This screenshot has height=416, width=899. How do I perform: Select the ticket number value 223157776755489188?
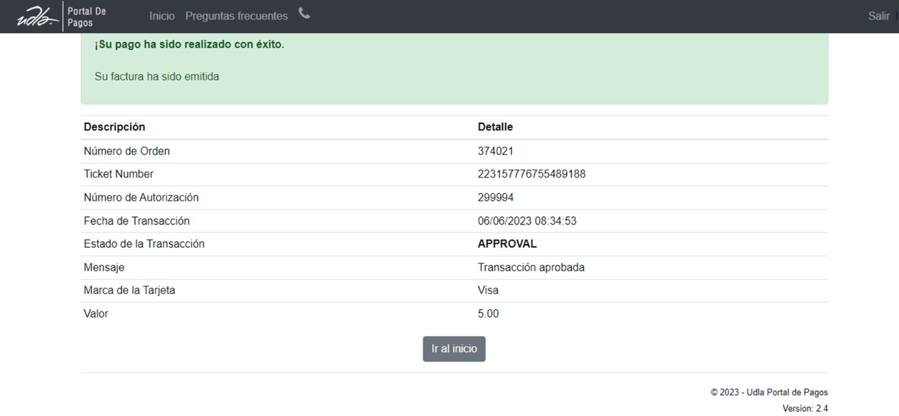[x=531, y=174]
